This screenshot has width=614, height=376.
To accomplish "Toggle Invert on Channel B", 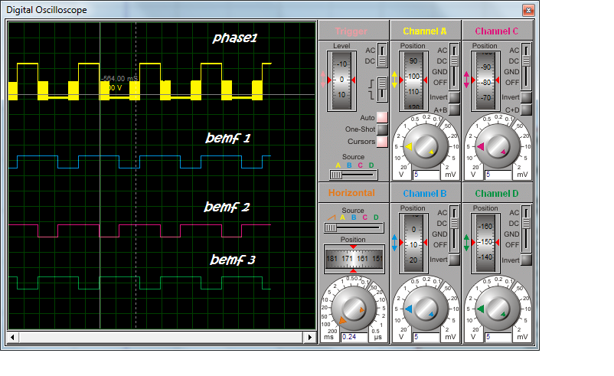I will tap(454, 260).
